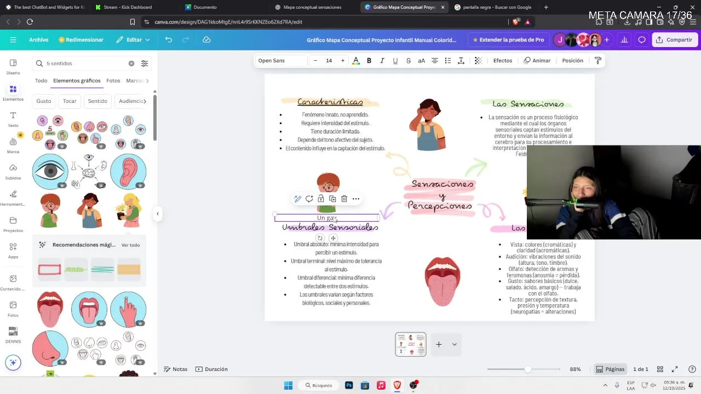
Task: Open text spacing options
Action: click(461, 61)
